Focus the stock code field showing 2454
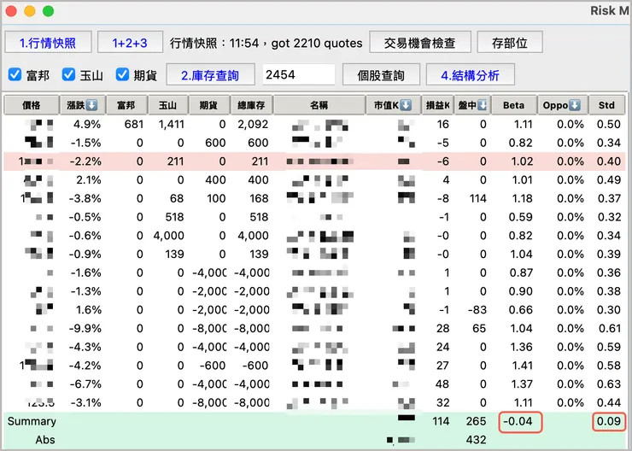632x451 pixels. [x=299, y=74]
